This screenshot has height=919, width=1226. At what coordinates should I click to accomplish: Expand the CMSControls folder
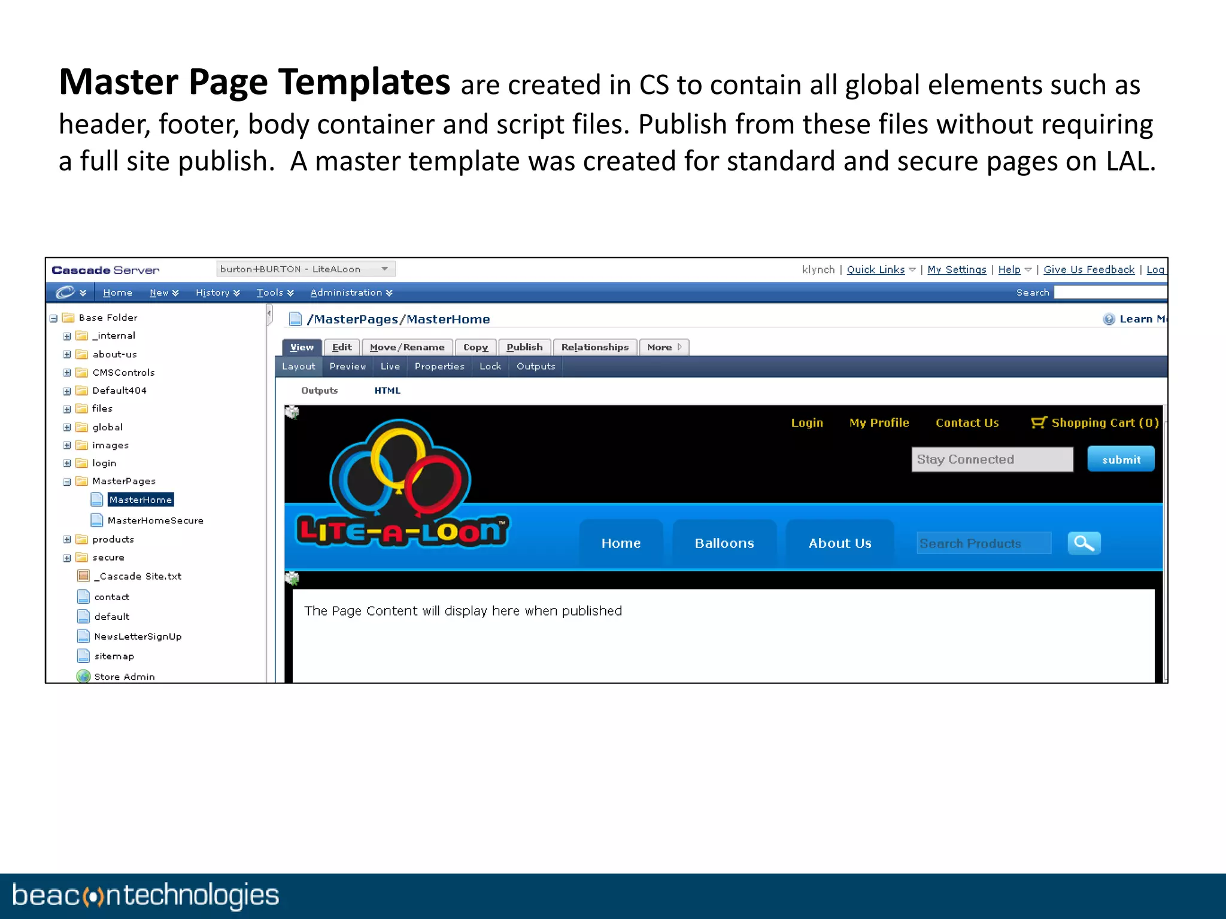67,373
